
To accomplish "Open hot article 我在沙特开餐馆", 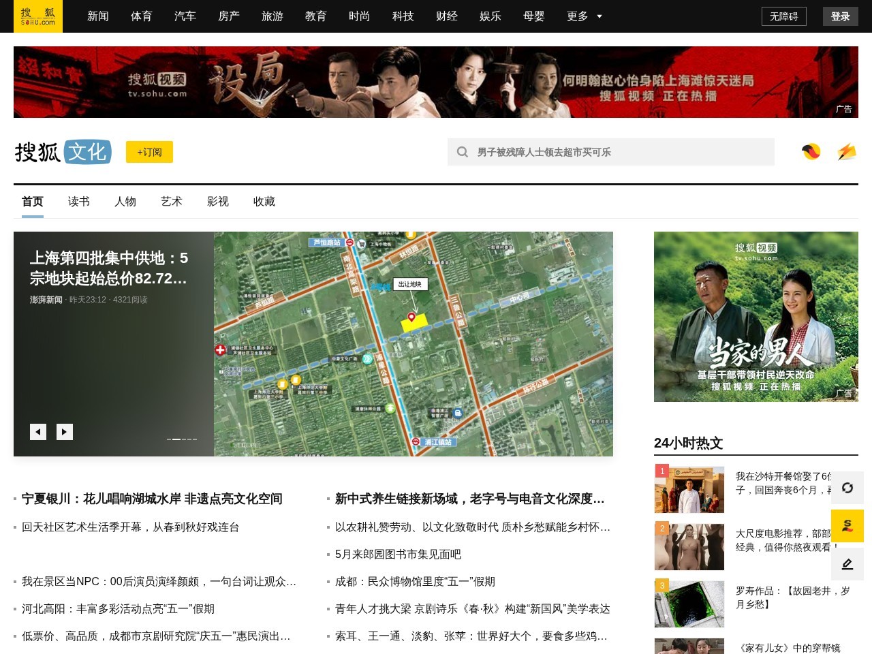I will 783,483.
